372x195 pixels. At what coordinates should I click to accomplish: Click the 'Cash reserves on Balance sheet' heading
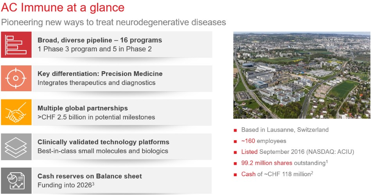90,176
